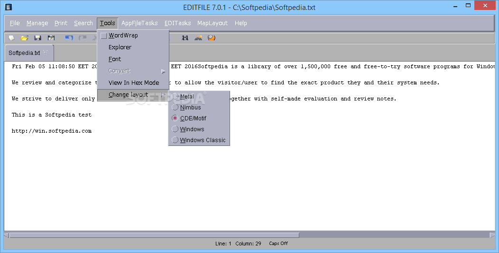Click the 'This is a Softpedia test' line

[52, 115]
